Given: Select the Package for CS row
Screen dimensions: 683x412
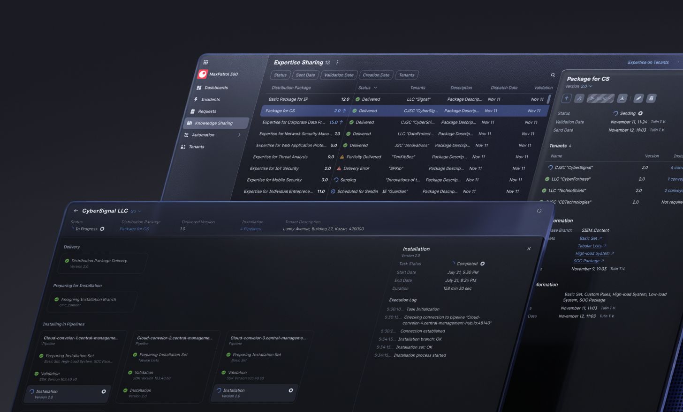Looking at the screenshot, I should point(404,111).
